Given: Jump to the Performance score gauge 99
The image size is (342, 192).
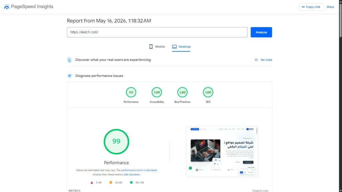Looking at the screenshot, I should point(131,92).
